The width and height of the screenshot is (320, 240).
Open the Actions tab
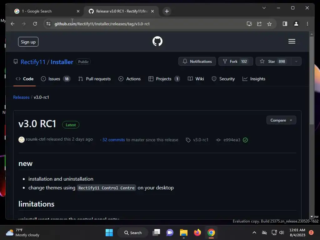click(x=129, y=79)
